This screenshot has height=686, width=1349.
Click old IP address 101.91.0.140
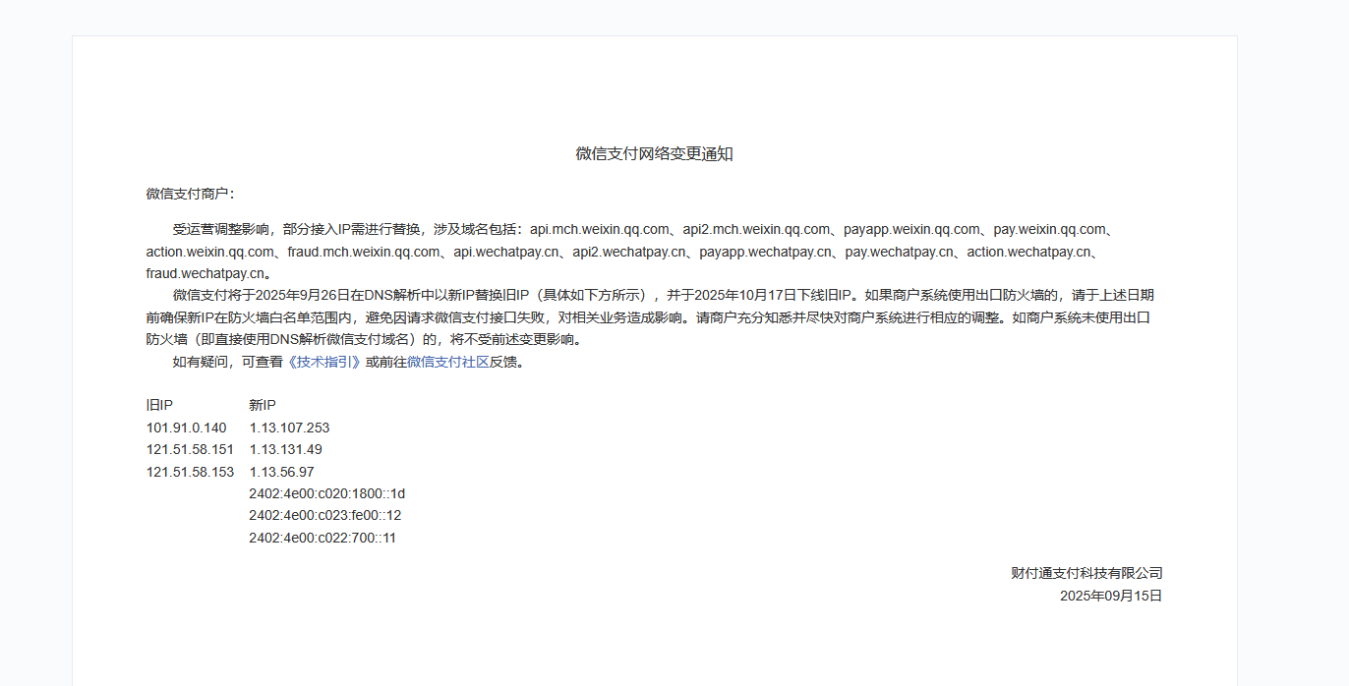pyautogui.click(x=186, y=428)
